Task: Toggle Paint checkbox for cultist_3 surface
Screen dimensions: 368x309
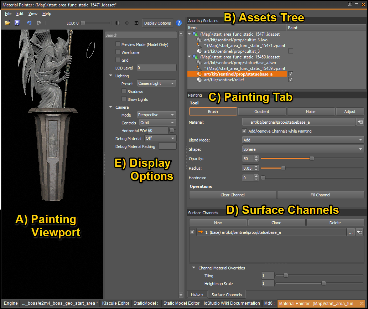Action: [291, 51]
